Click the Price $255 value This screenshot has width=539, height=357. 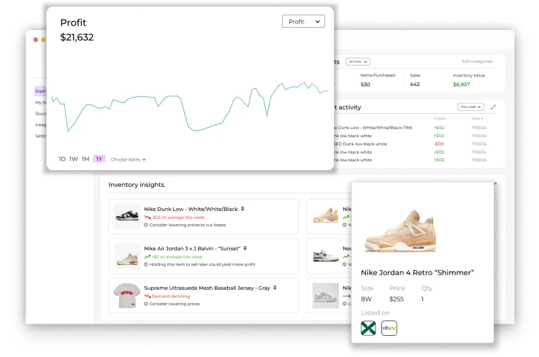pyautogui.click(x=397, y=299)
